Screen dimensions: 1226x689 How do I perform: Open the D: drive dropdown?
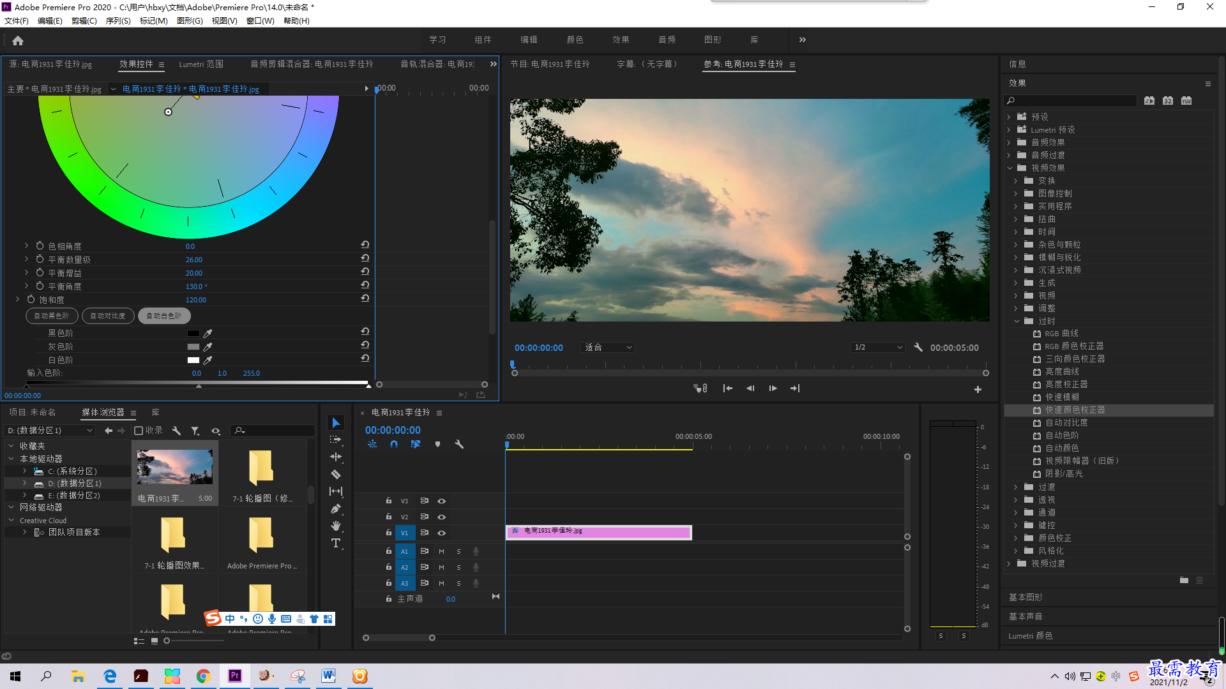tap(50, 431)
